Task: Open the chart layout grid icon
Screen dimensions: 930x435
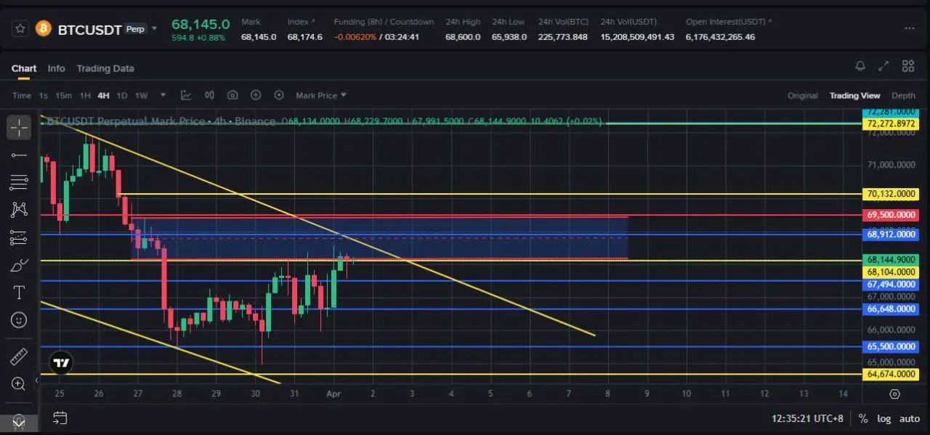Action: click(908, 66)
